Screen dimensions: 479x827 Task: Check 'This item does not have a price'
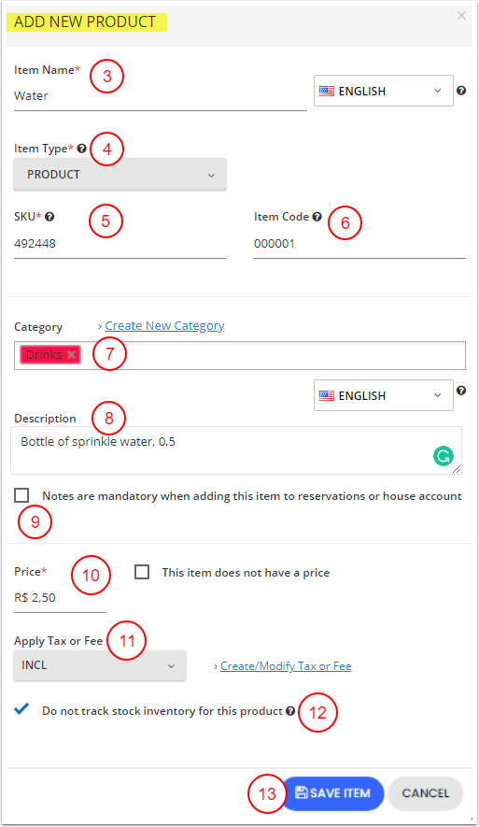pos(142,572)
